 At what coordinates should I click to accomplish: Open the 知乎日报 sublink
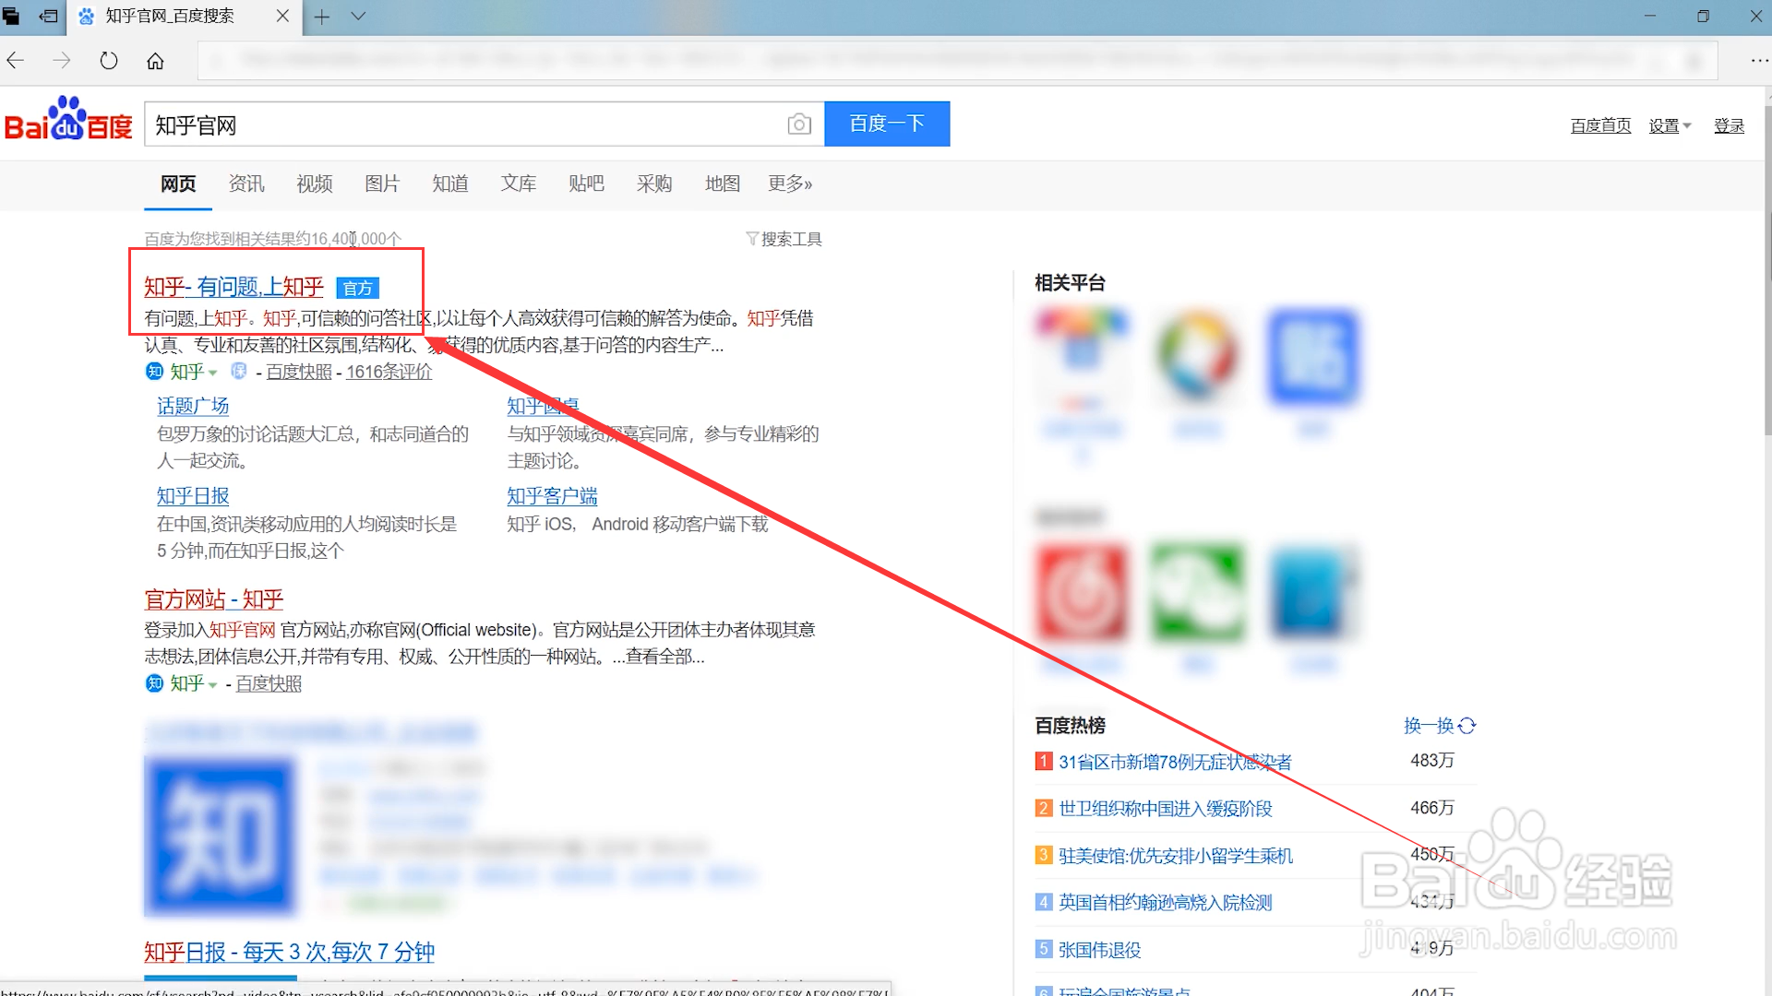coord(193,496)
